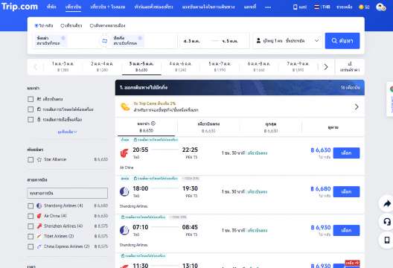The width and height of the screenshot is (393, 268).
Task: Click the baggage tag on the 18:00 flight
Action: coord(156,179)
